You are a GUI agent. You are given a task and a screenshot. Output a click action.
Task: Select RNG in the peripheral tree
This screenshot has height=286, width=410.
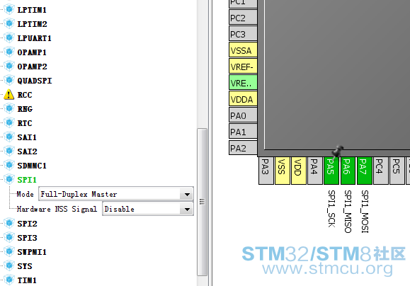(25, 109)
